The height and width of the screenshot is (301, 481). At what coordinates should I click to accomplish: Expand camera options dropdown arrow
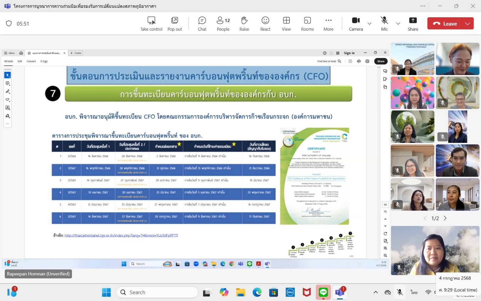pyautogui.click(x=369, y=24)
